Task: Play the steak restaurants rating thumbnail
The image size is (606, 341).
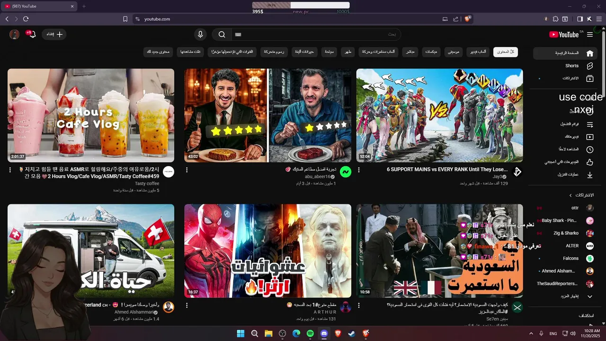Action: tap(267, 116)
